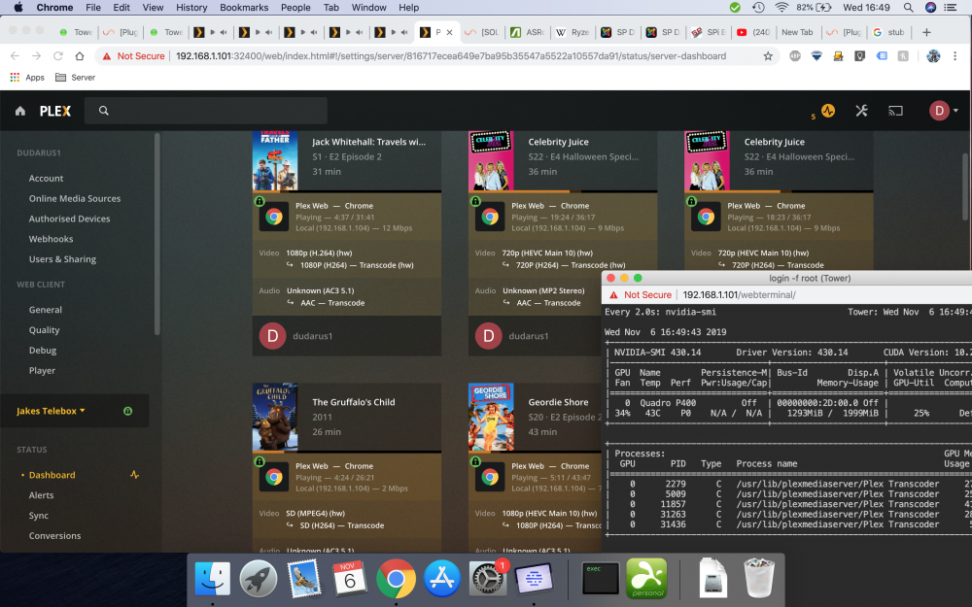Close the active Plex tab

449,32
